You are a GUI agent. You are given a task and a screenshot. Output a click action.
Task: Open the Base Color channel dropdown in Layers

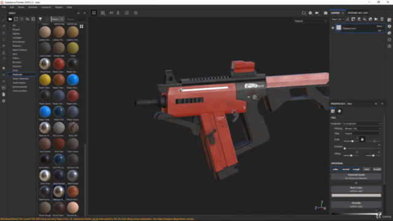pyautogui.click(x=338, y=19)
